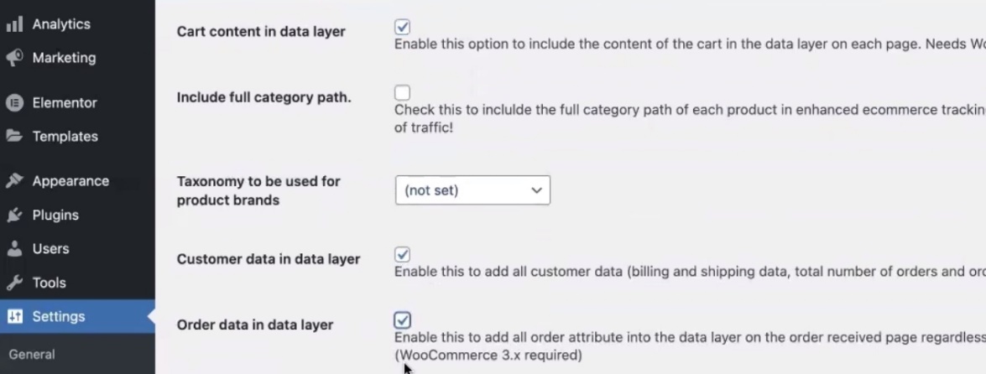
Task: Open the product brands taxonomy dropdown
Action: pyautogui.click(x=472, y=190)
